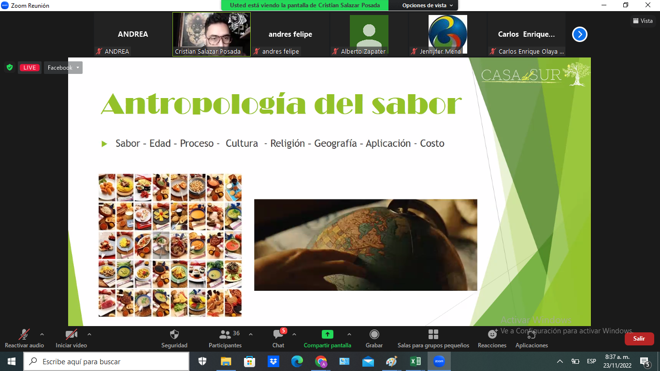Click the slide title Antropología del sabor
This screenshot has height=371, width=660.
click(x=281, y=103)
